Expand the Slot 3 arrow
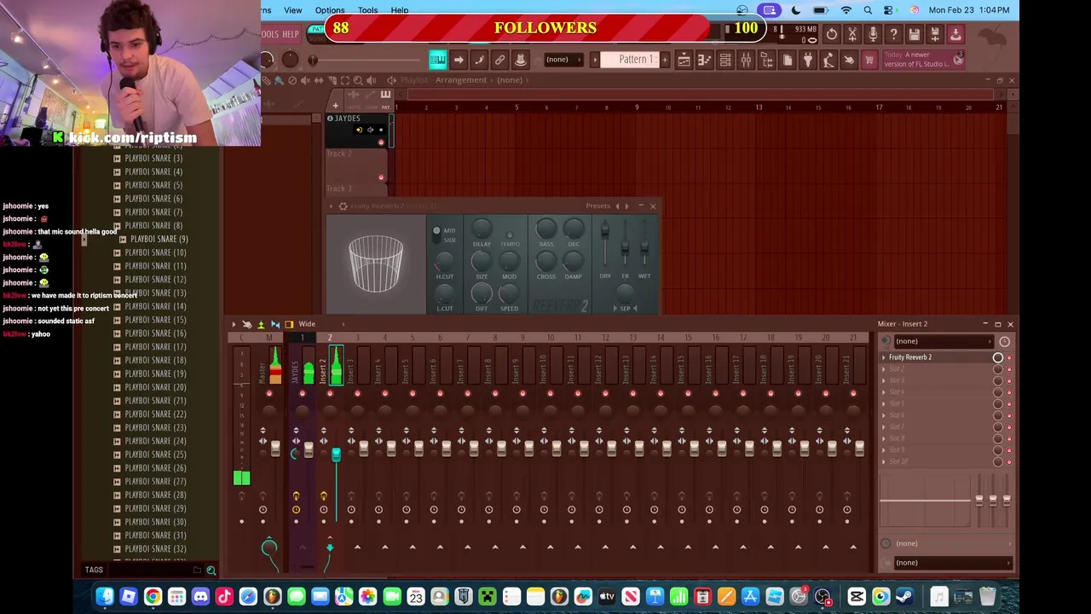This screenshot has width=1091, height=614. point(884,380)
